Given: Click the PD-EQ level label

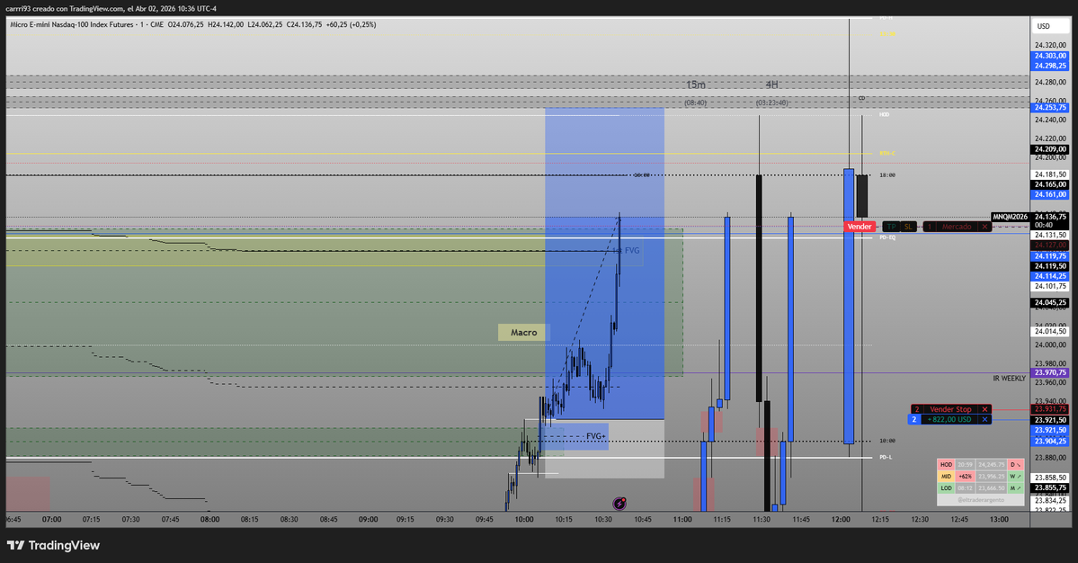Looking at the screenshot, I should 887,237.
